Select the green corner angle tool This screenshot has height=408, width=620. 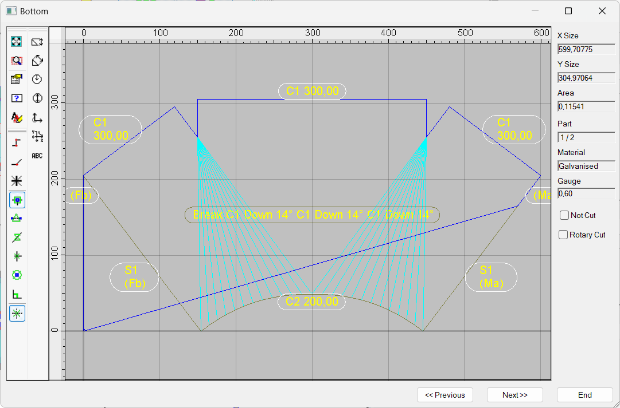pyautogui.click(x=17, y=294)
